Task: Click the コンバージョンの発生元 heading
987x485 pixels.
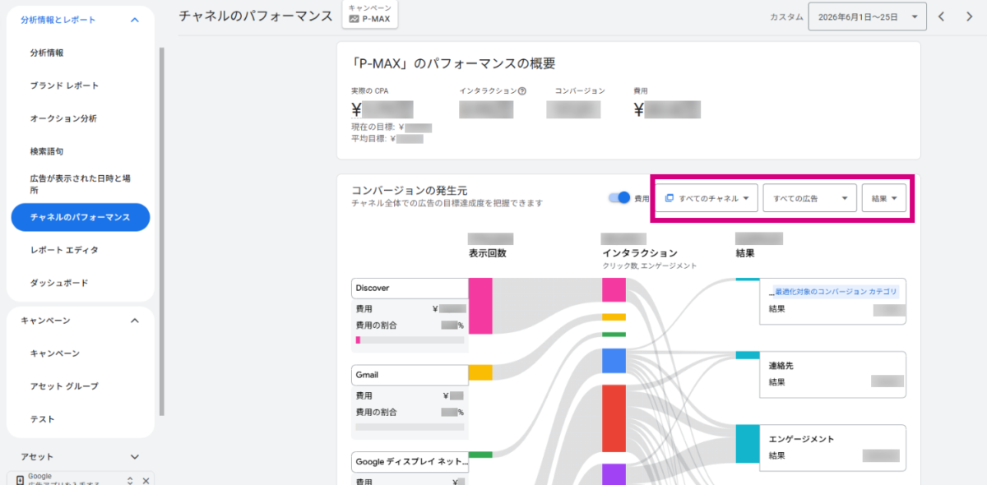Action: (409, 190)
